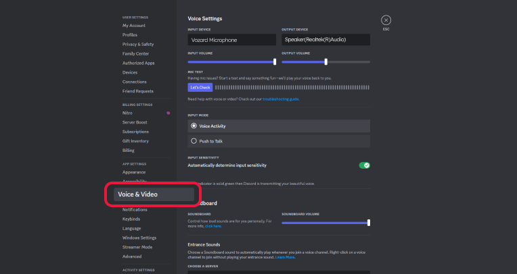Open Connections settings
Screen dimensions: 517x274
135,82
